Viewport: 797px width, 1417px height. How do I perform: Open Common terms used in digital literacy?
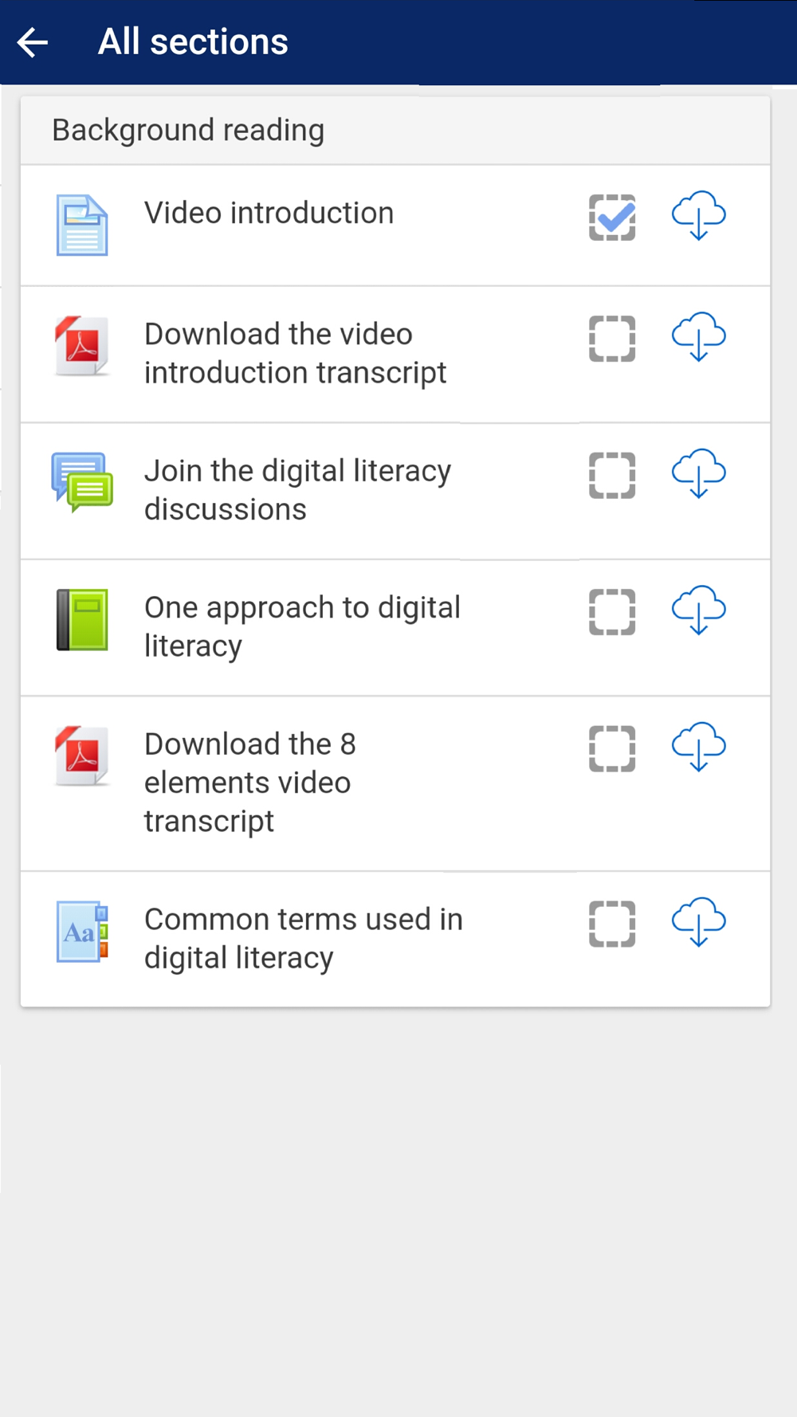[303, 939]
